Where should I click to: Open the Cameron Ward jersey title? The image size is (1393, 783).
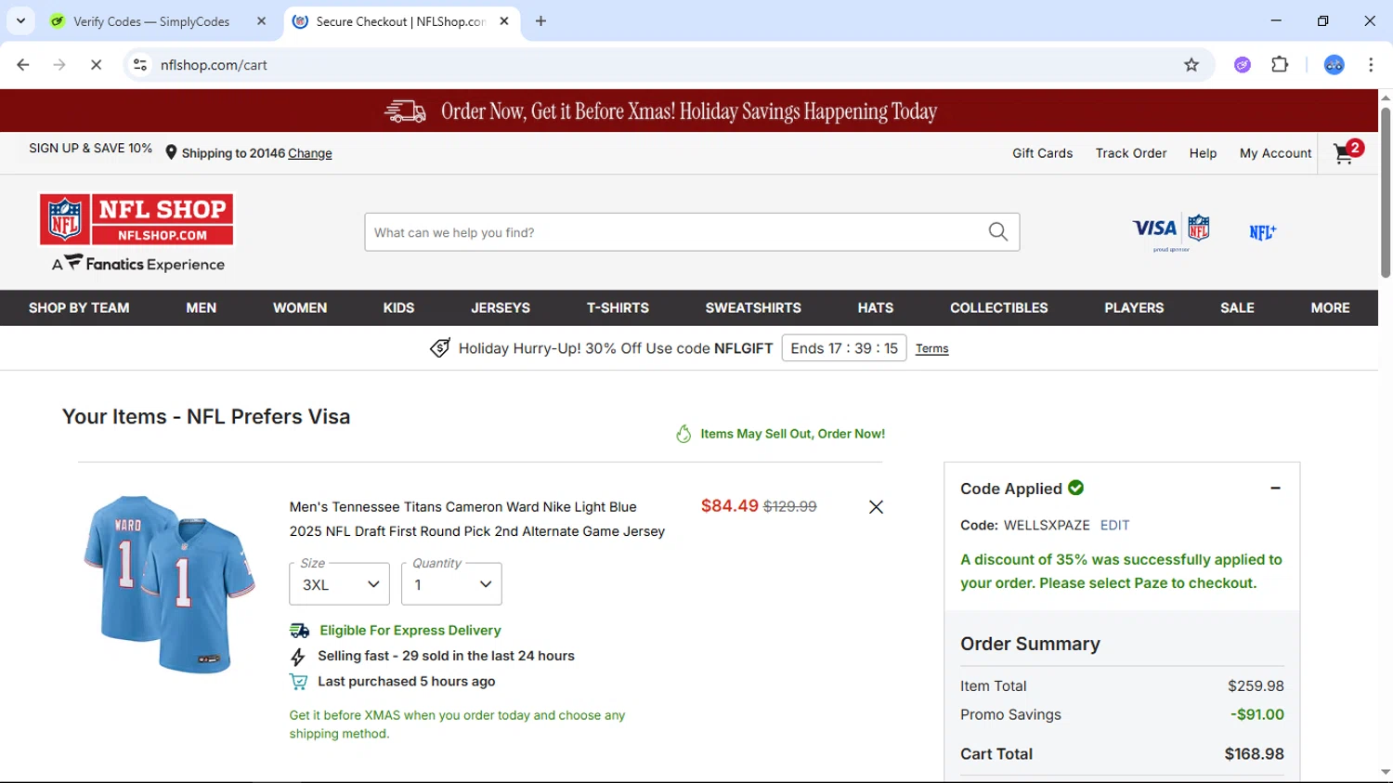(x=476, y=519)
